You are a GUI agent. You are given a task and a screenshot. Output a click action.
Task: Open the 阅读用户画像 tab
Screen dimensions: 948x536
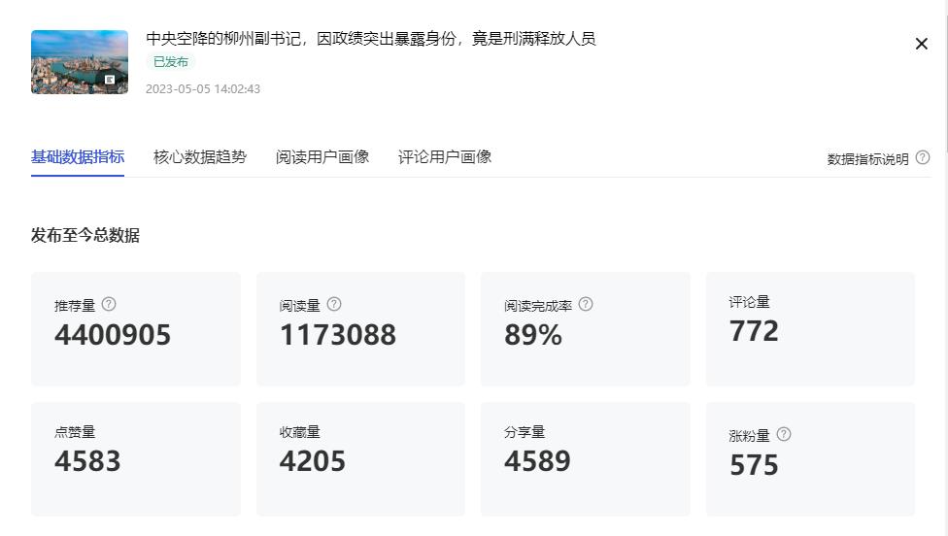322,157
